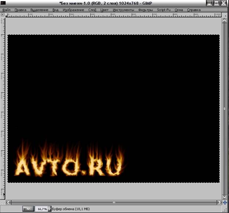Image resolution: width=229 pixels, height=213 pixels.
Task: Open the Цвет menu
Action: pos(104,10)
